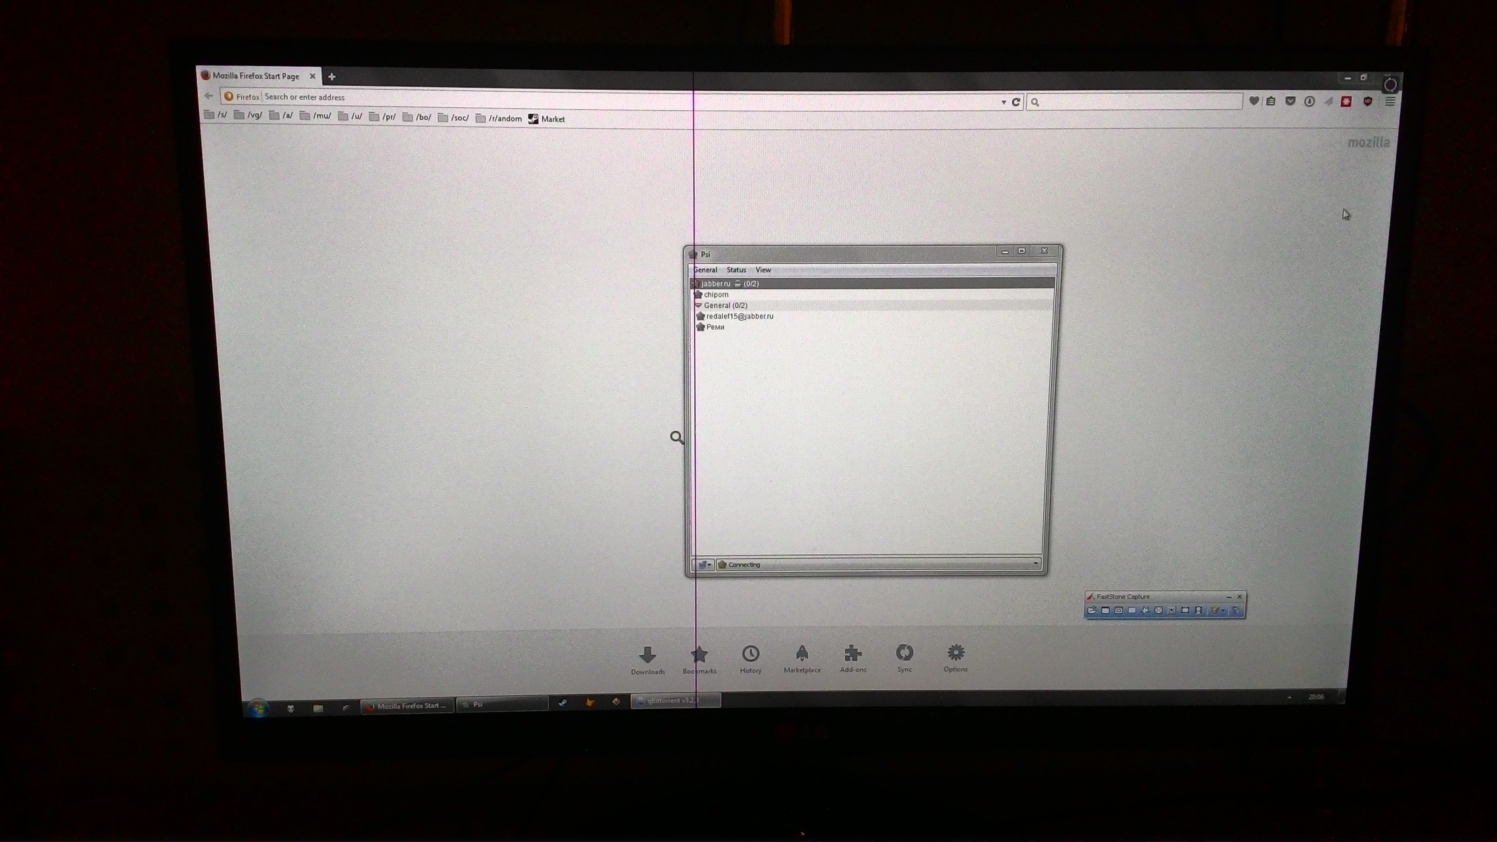Open the bookmarks list clipboard icon

1271,101
